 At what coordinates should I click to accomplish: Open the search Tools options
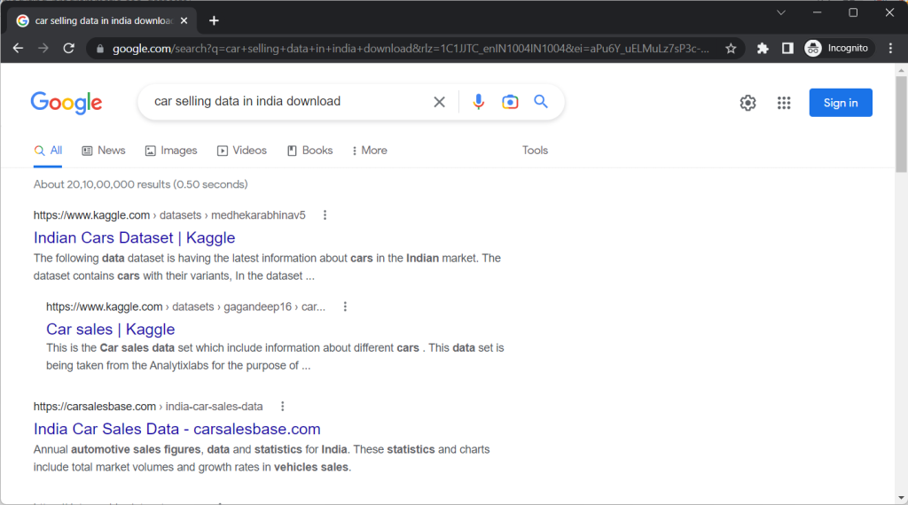535,151
